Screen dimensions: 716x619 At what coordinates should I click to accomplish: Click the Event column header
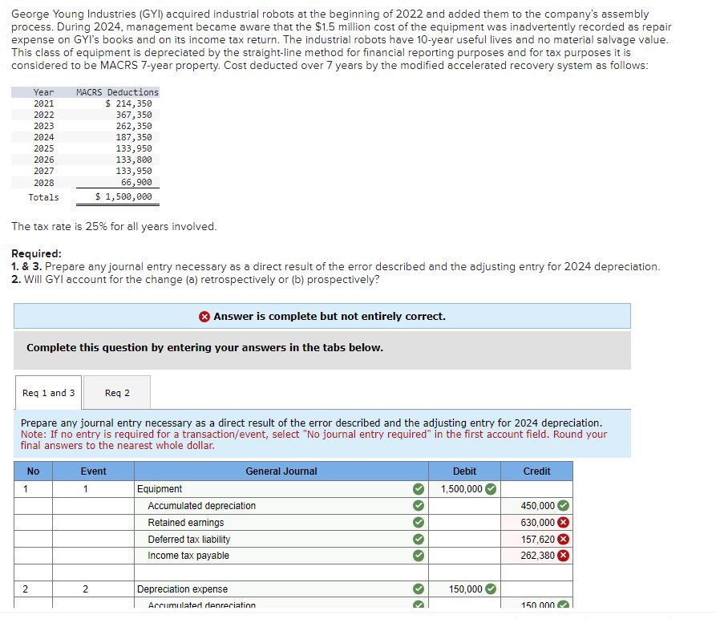(93, 471)
